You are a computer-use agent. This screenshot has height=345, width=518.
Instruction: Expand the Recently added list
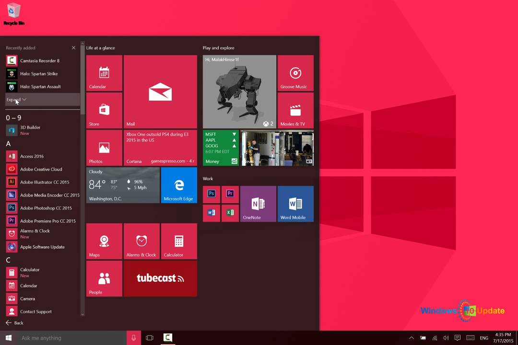click(x=43, y=99)
